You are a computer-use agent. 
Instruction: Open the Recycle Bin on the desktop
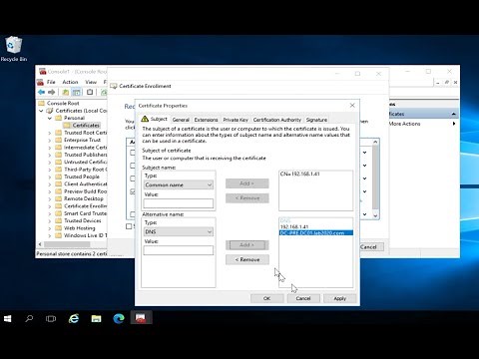[x=14, y=49]
